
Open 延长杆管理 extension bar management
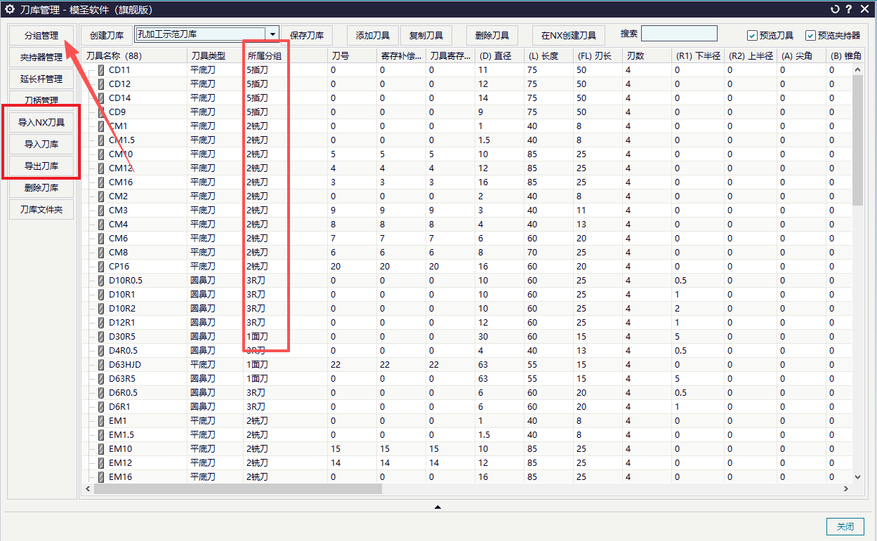coord(41,79)
